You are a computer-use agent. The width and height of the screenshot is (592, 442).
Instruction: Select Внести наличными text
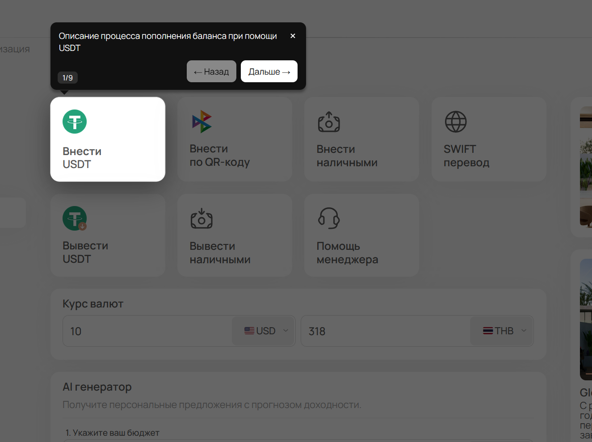347,156
